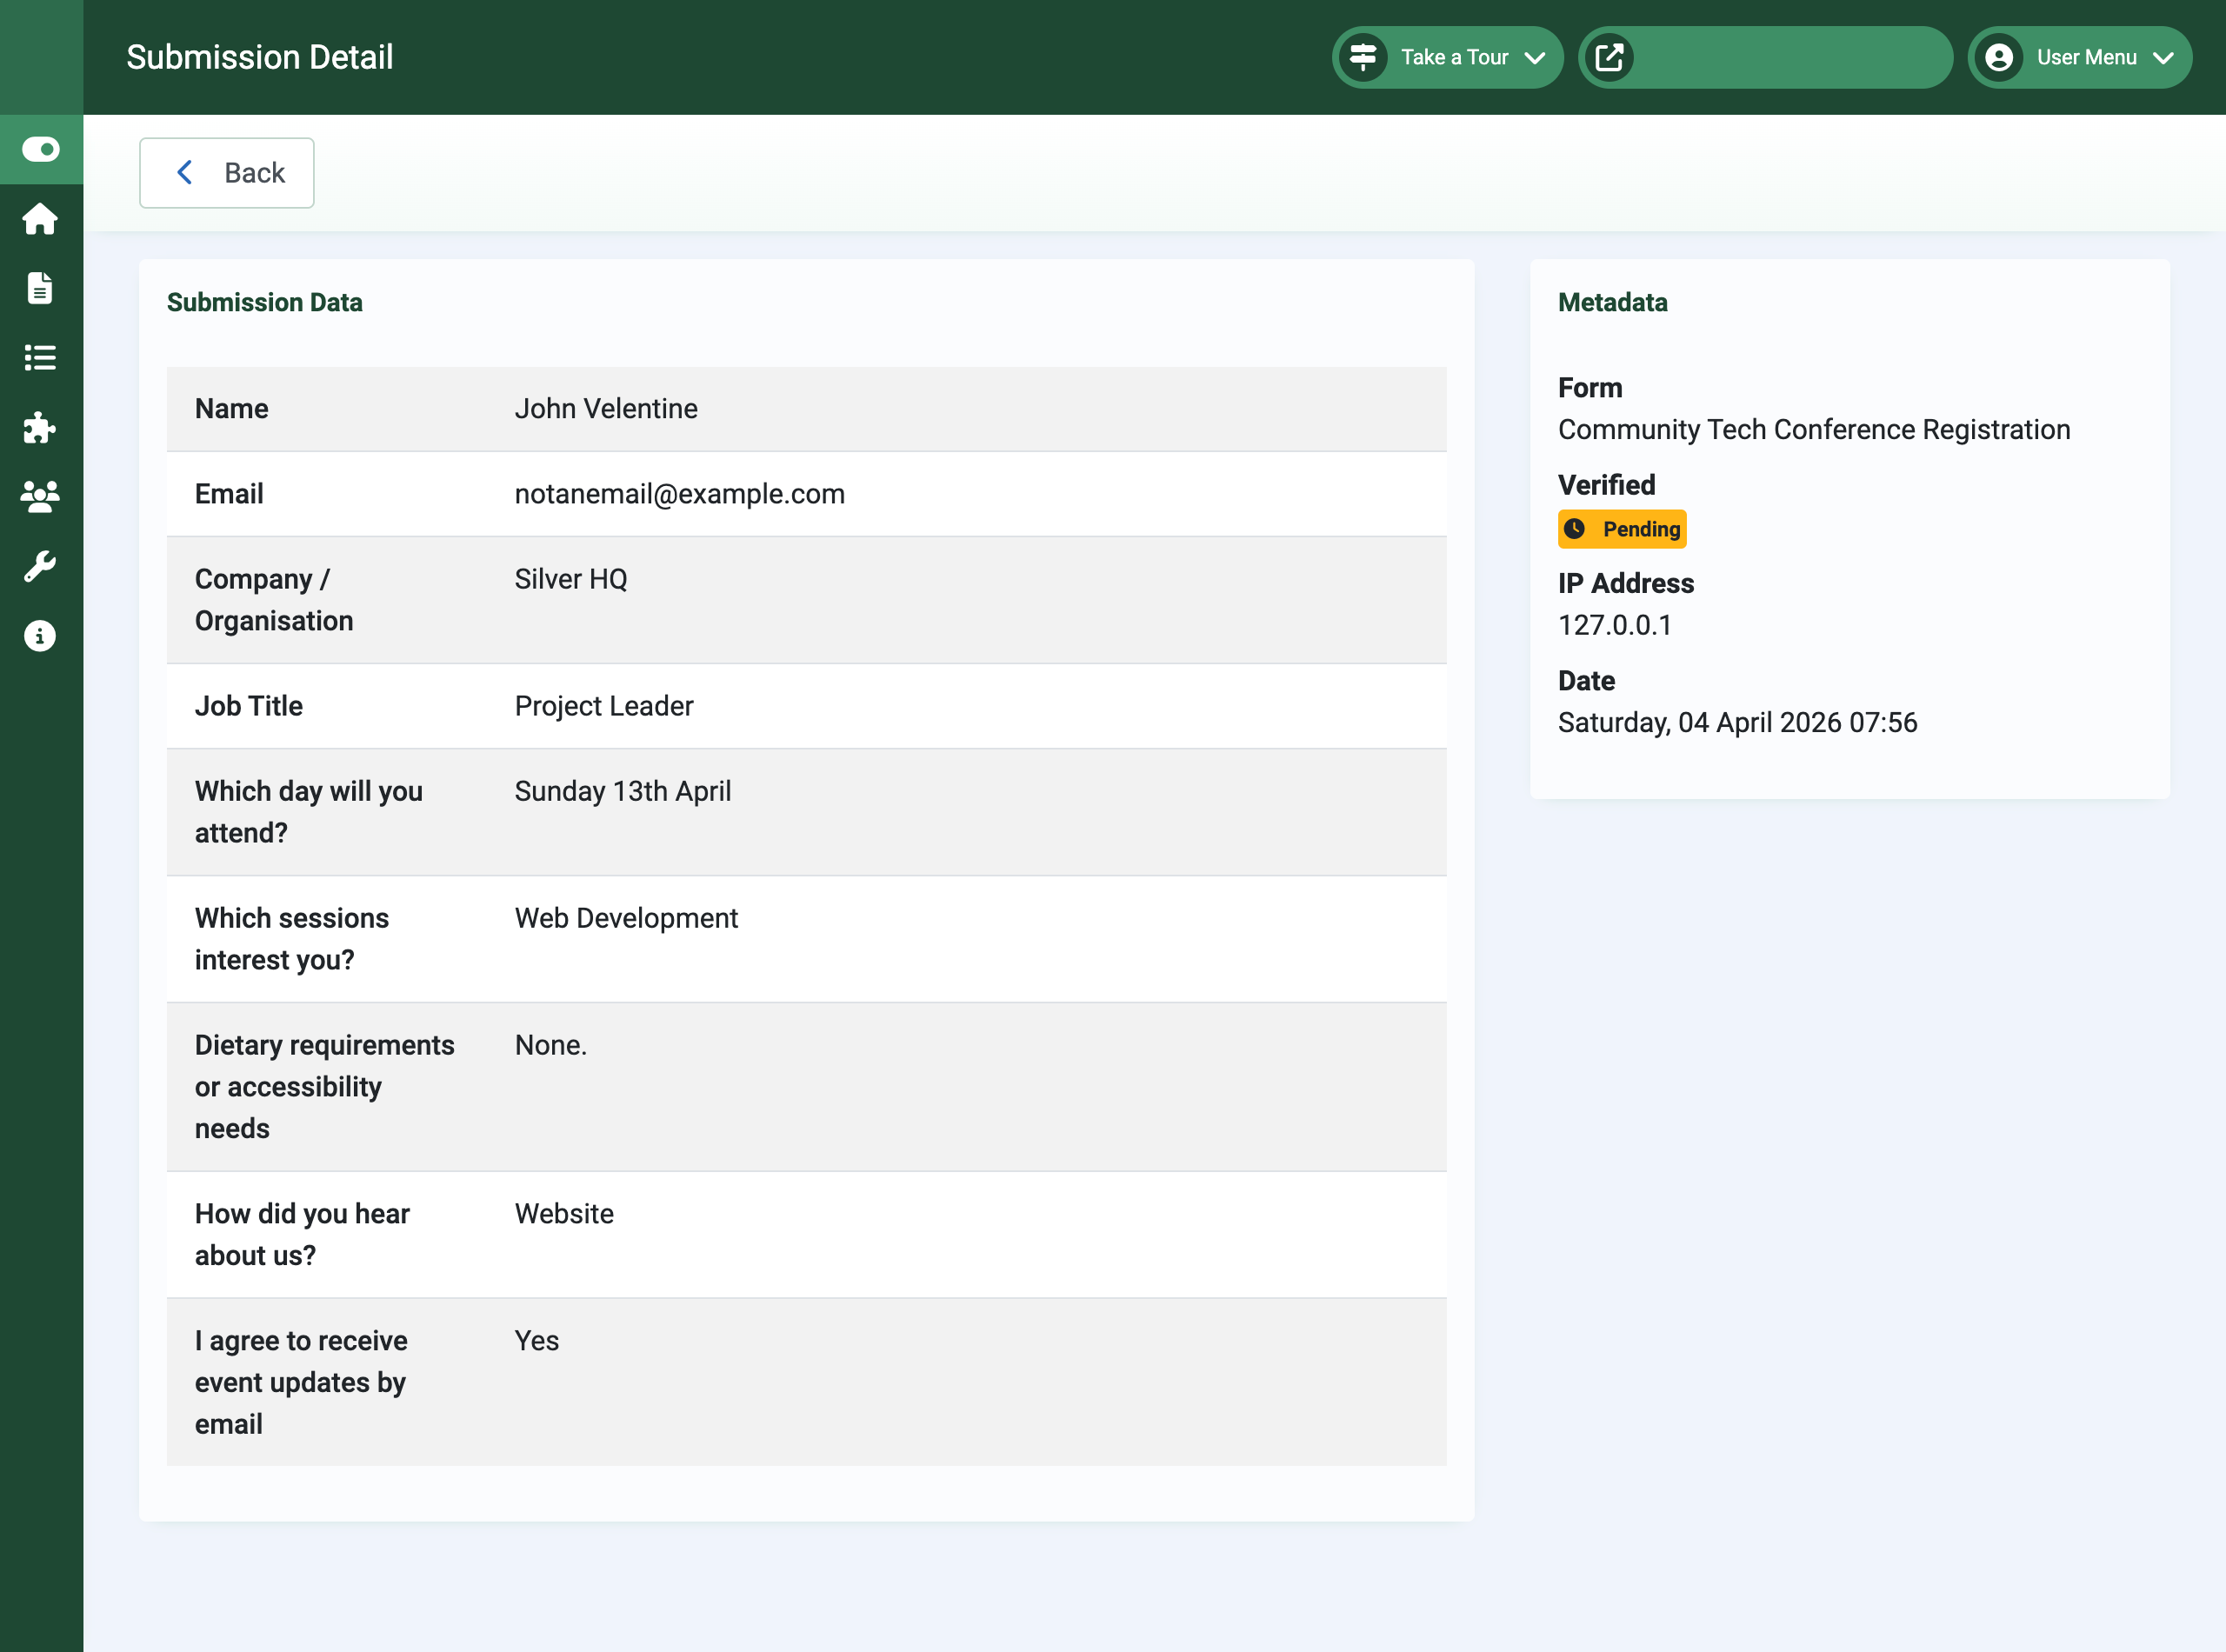Image resolution: width=2226 pixels, height=1652 pixels.
Task: Click the Pending verification status badge
Action: [1621, 529]
